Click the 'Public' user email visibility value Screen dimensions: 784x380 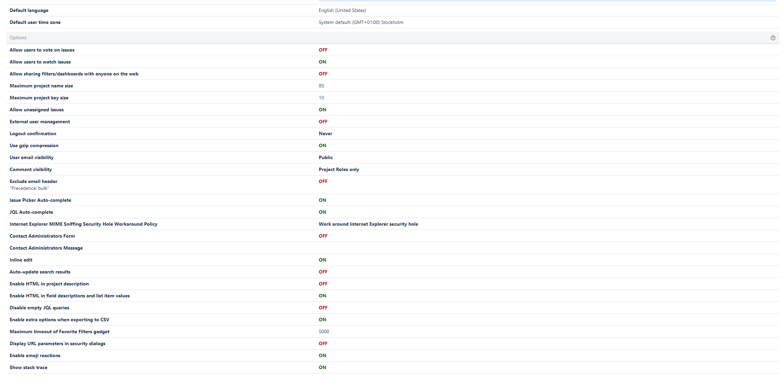[325, 157]
